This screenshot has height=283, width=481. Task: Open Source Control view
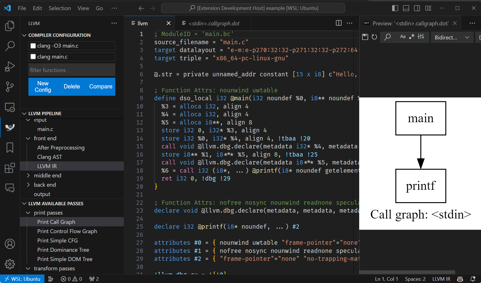[10, 87]
